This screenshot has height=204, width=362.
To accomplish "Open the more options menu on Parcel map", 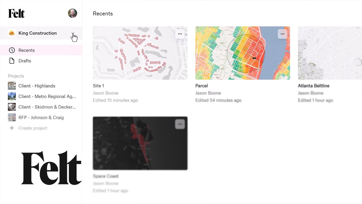I will tap(282, 34).
